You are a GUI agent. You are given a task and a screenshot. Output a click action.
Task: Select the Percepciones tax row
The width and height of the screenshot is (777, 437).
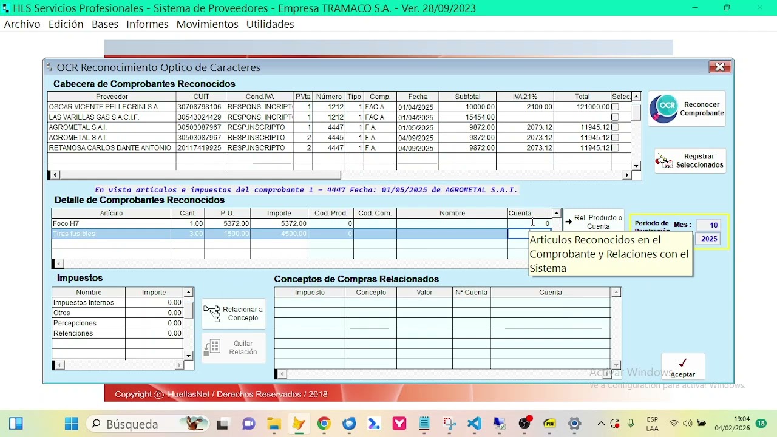[117, 324]
